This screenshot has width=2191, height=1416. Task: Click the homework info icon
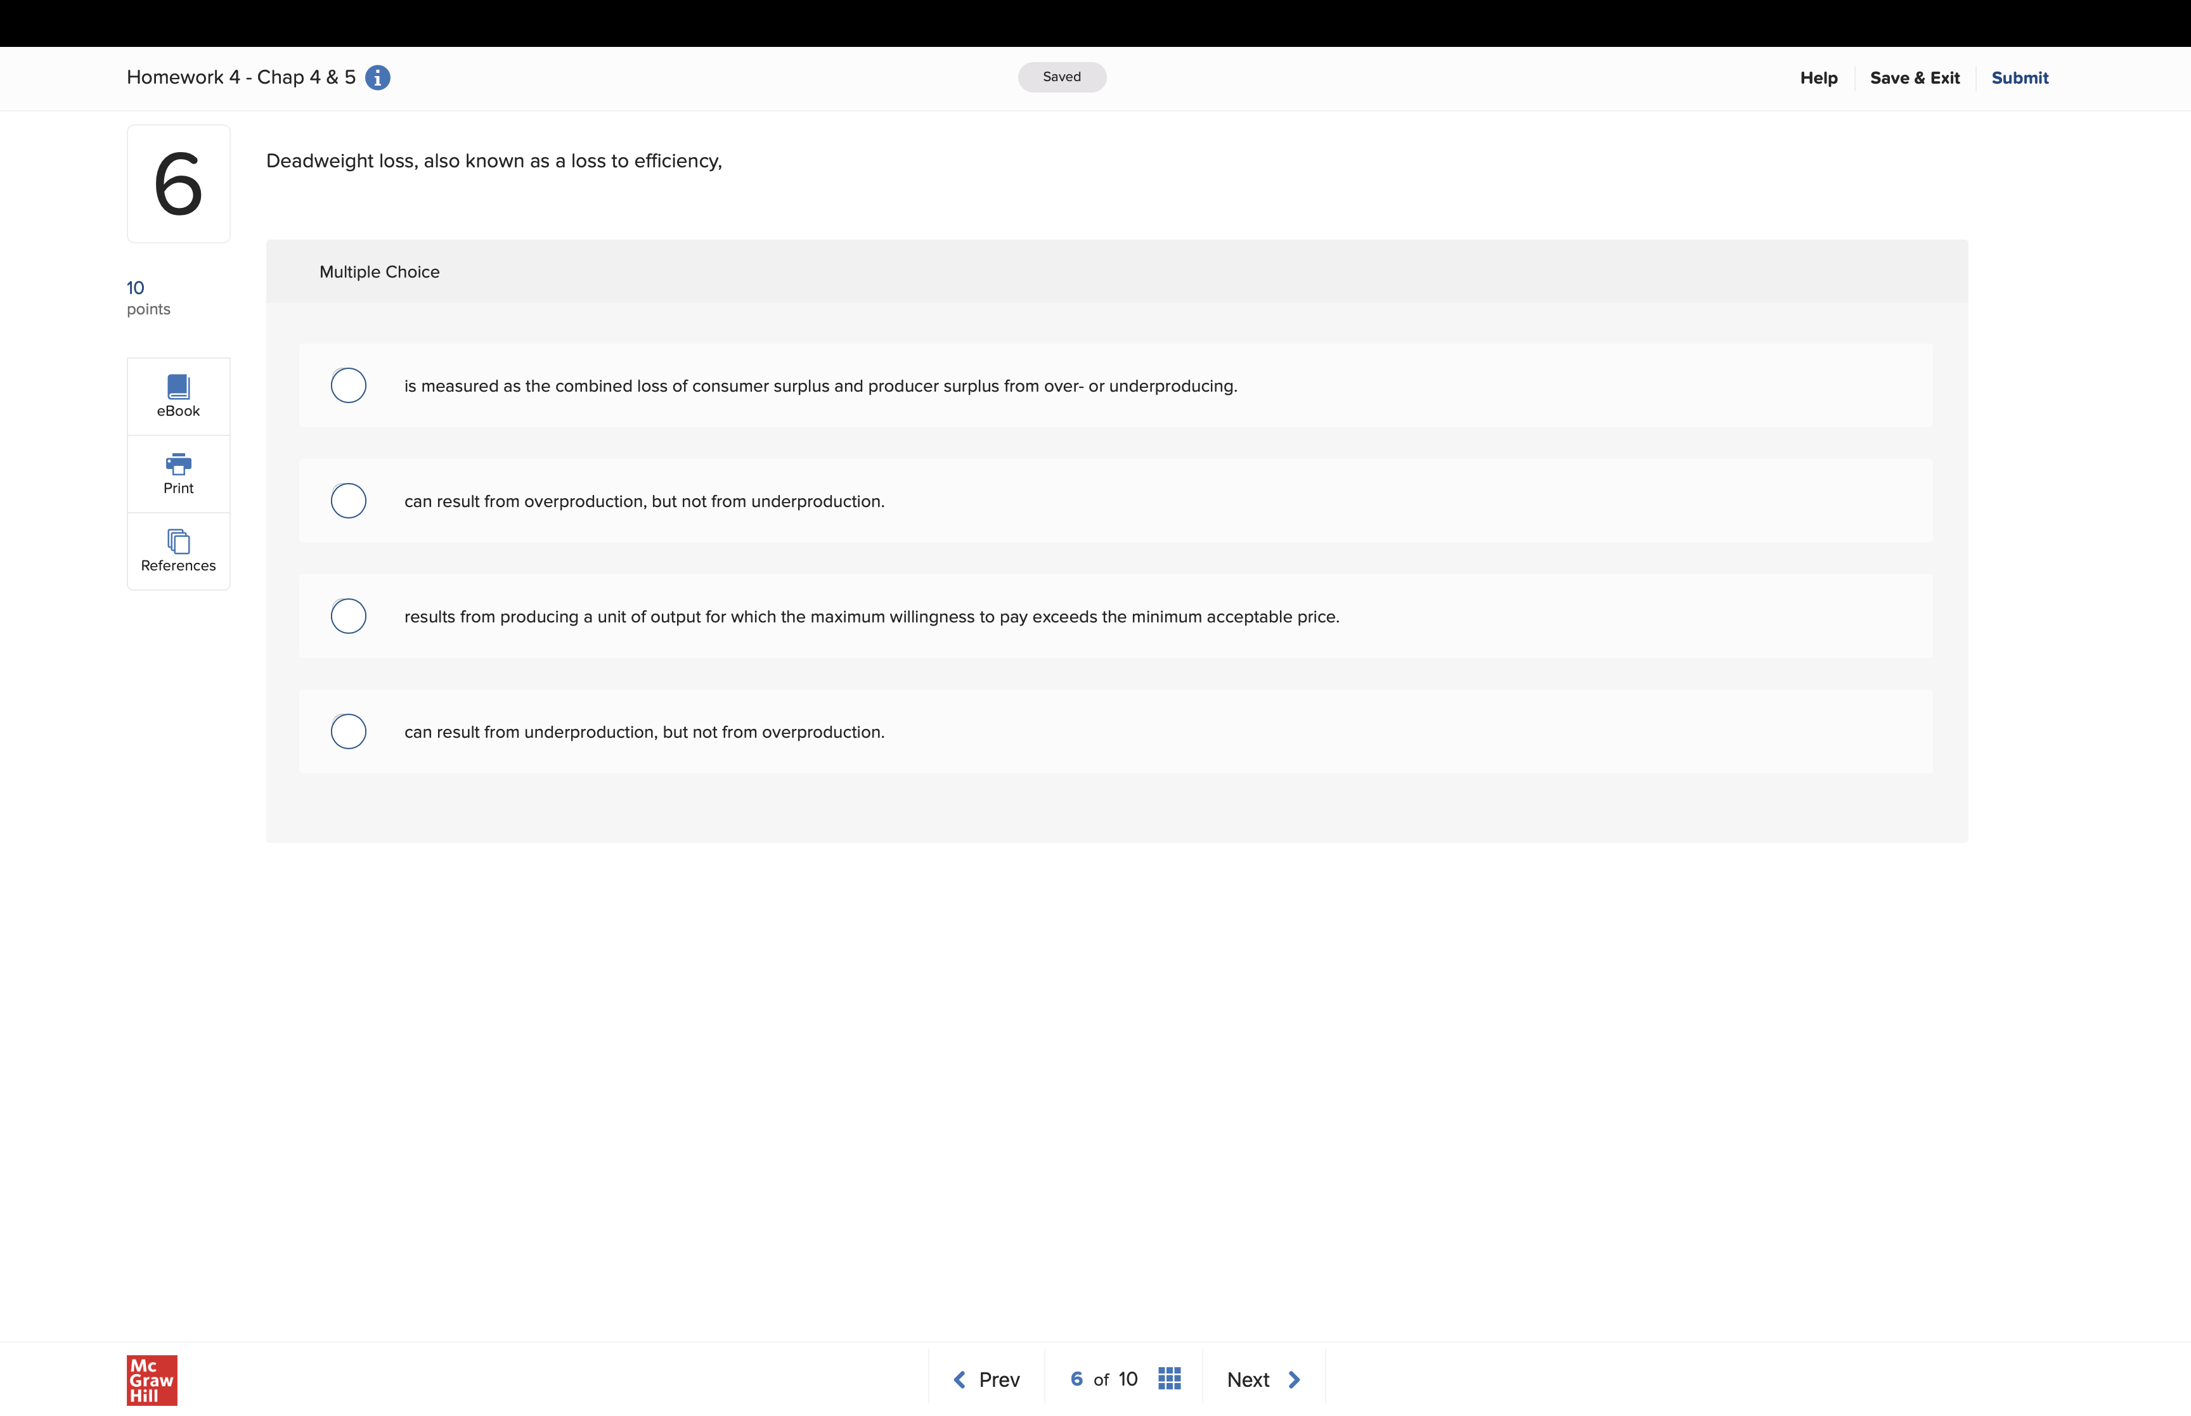click(x=377, y=78)
